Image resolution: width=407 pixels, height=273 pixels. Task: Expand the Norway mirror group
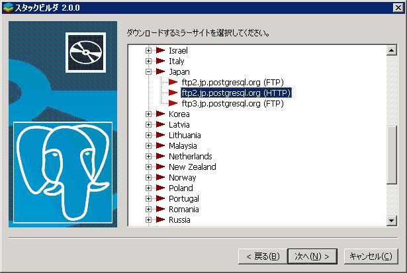point(148,178)
